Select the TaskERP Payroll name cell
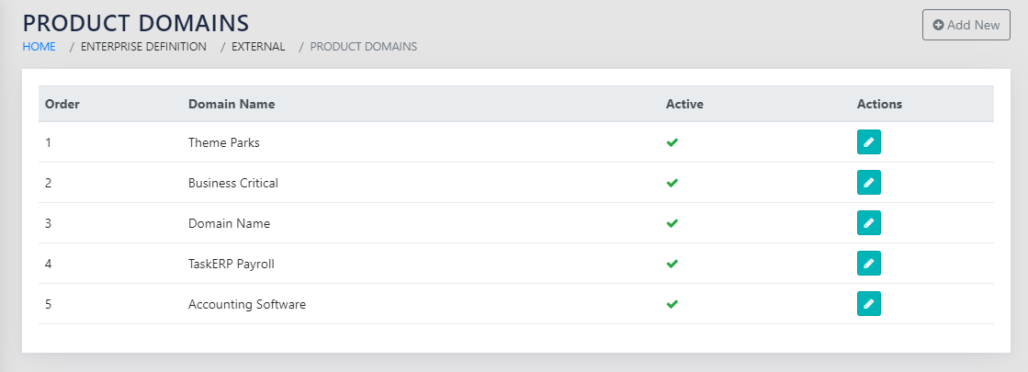Viewport: 1028px width, 372px height. [x=232, y=264]
